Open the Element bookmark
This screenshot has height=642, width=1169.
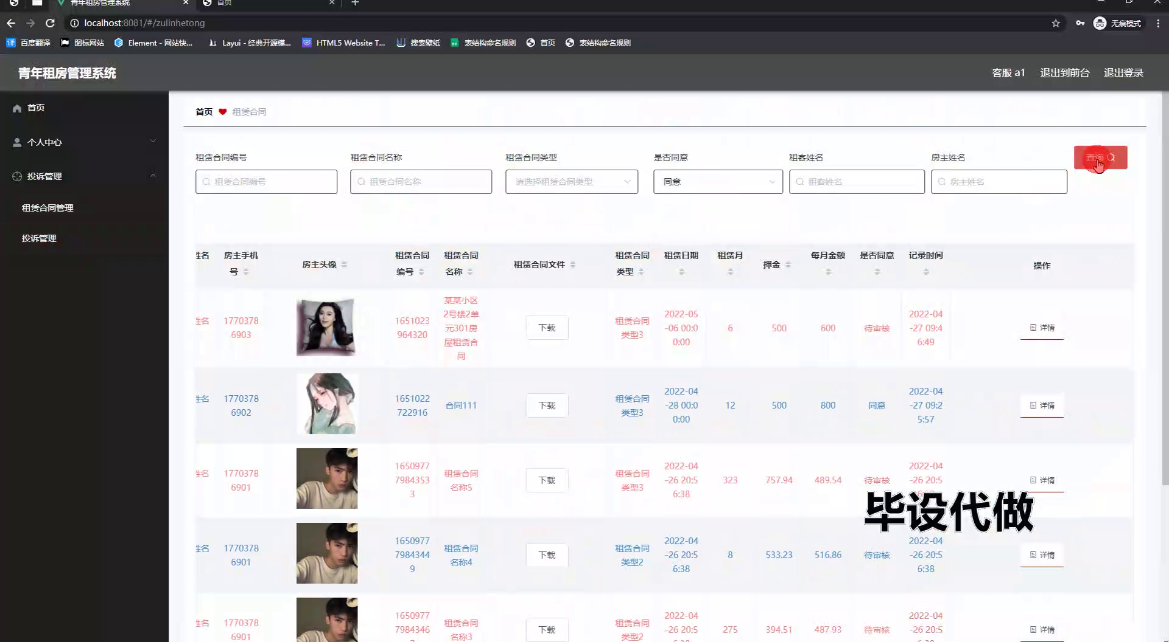[x=153, y=43]
